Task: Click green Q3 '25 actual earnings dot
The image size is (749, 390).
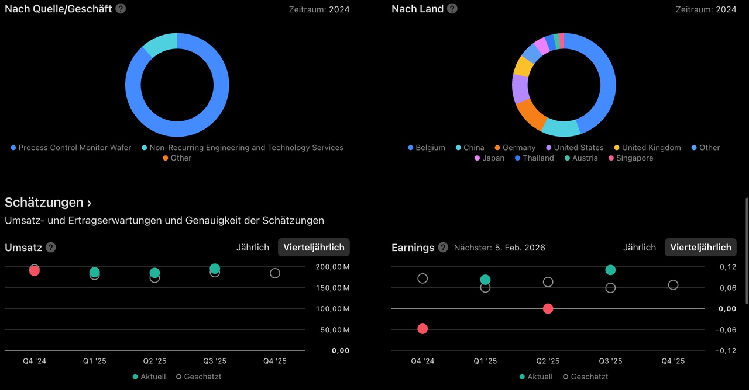Action: tap(610, 270)
